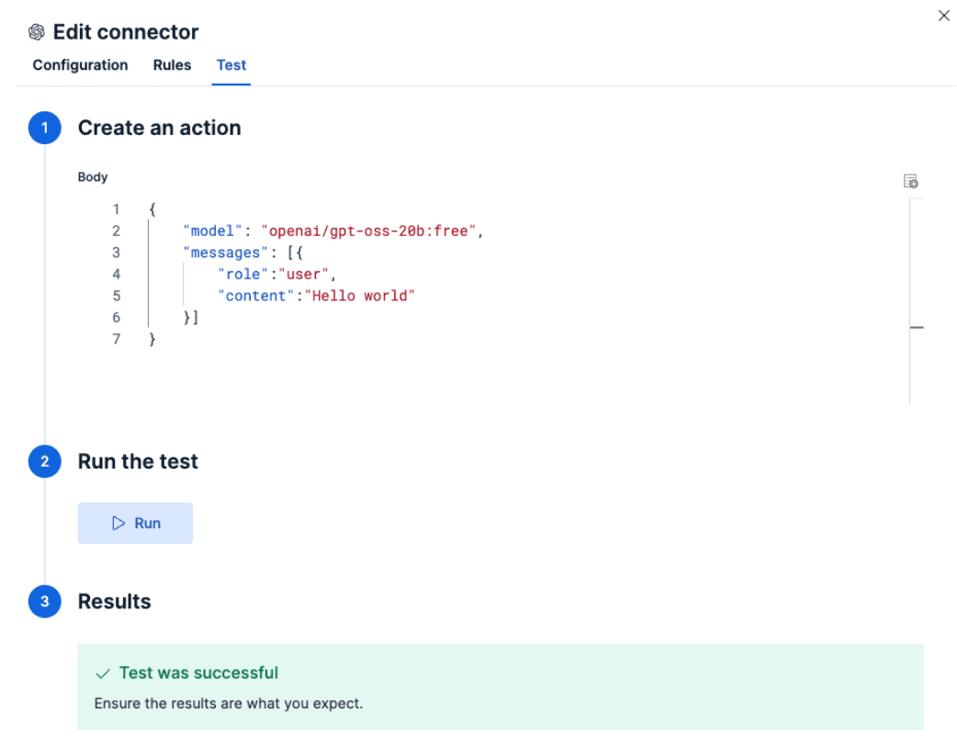
Task: Close the Edit connector flyout
Action: (943, 16)
